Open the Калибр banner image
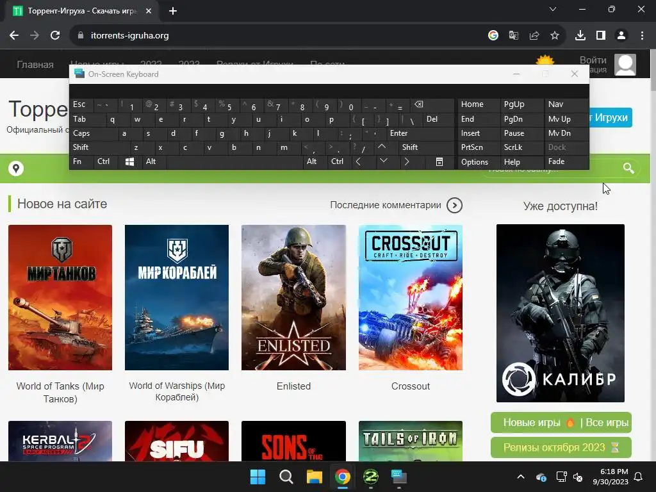Screen dimensions: 656x492 pyautogui.click(x=560, y=313)
